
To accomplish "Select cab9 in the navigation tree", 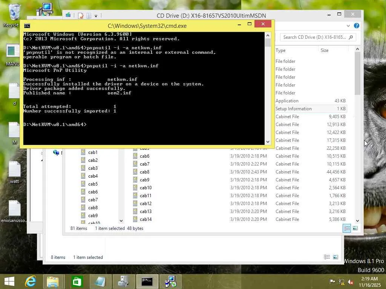I will pos(93,216).
